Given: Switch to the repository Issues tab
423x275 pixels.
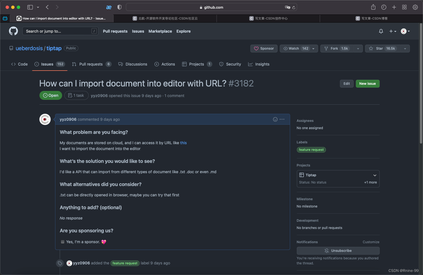Looking at the screenshot, I should pos(50,64).
